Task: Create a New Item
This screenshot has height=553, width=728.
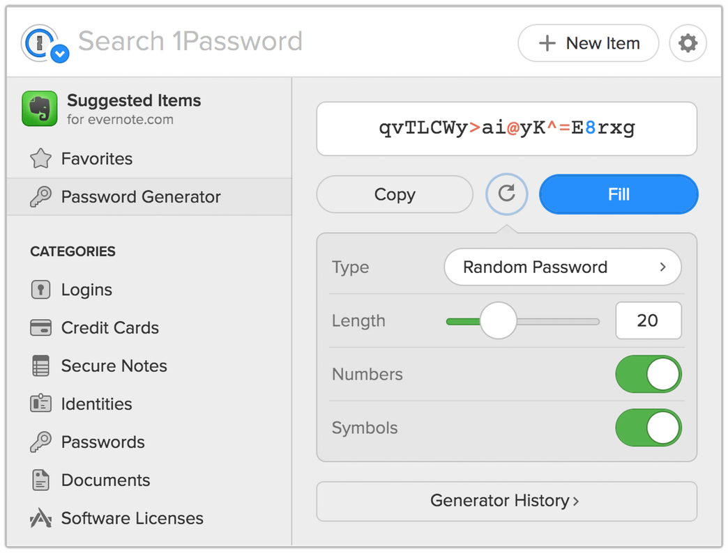Action: [588, 42]
